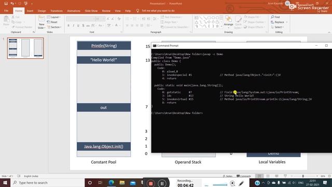Toggle the Comments pane in status bar
The height and width of the screenshot is (187, 332).
point(244,176)
